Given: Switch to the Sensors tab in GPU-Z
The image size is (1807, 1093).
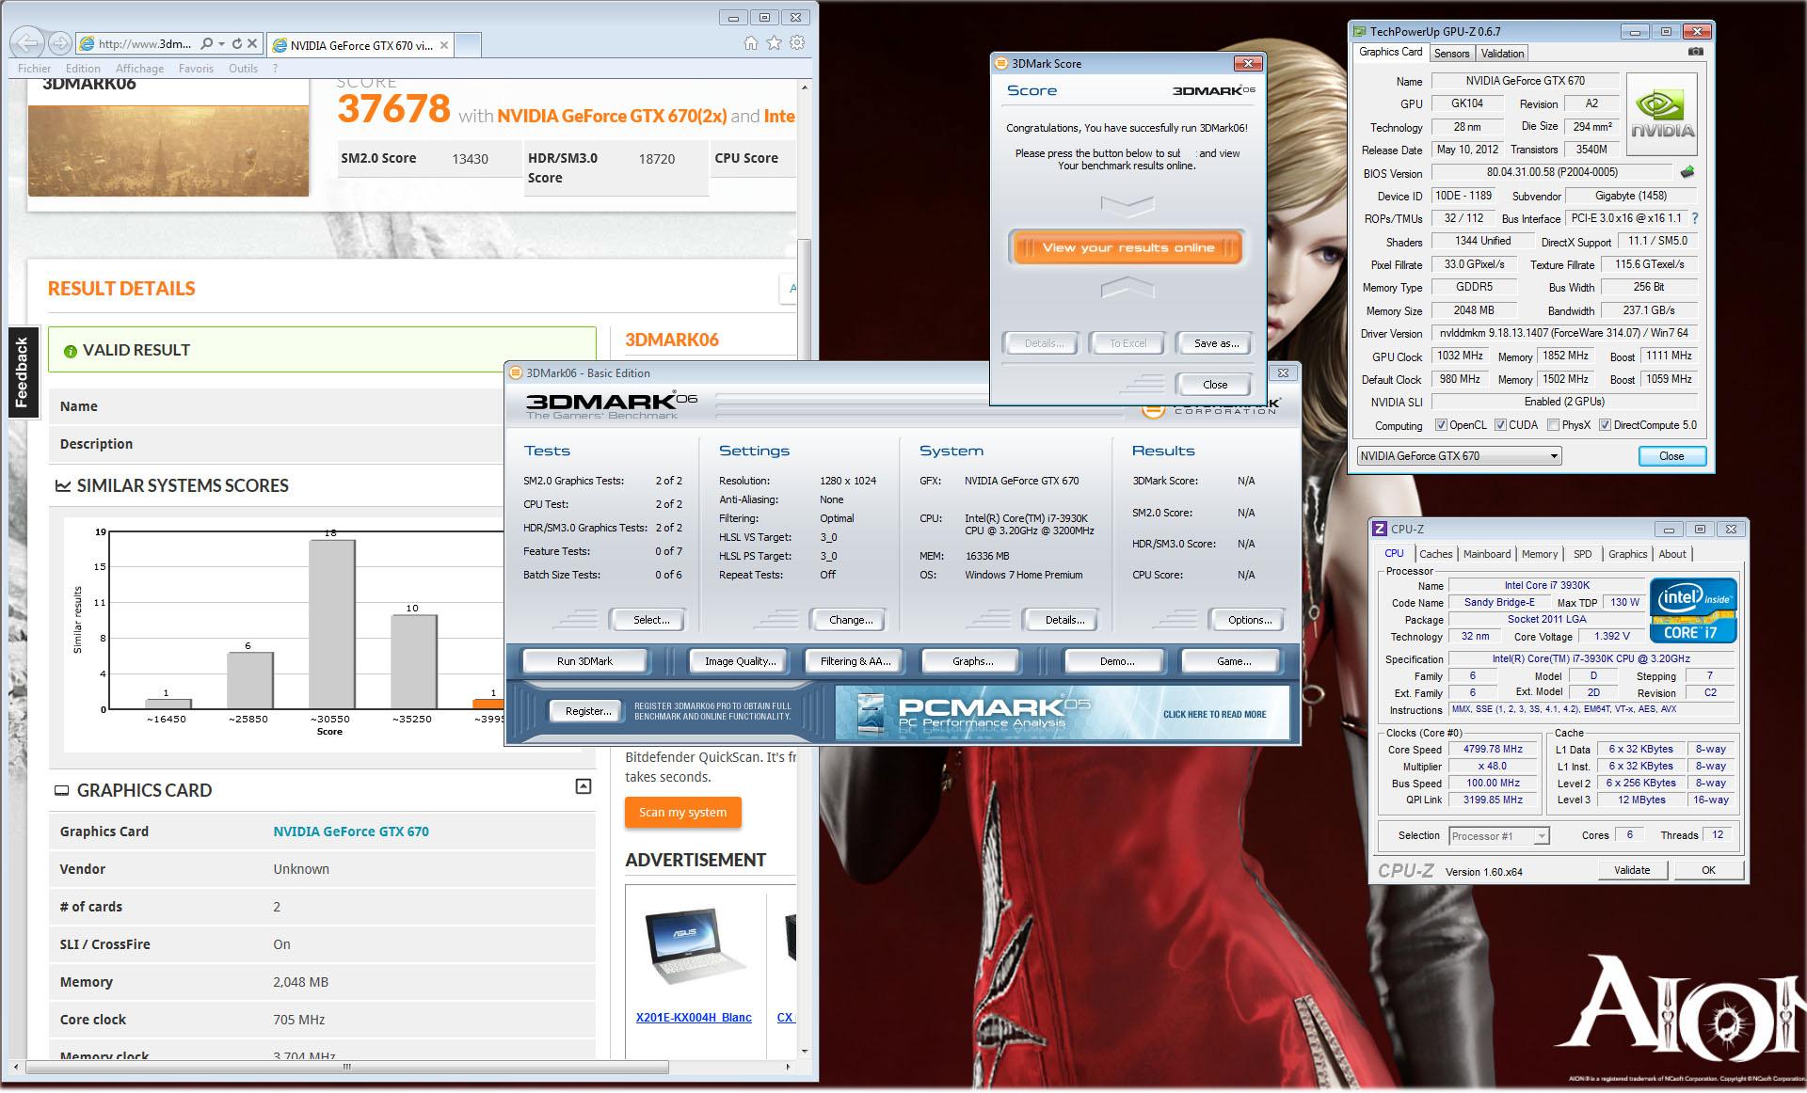Looking at the screenshot, I should [1451, 54].
